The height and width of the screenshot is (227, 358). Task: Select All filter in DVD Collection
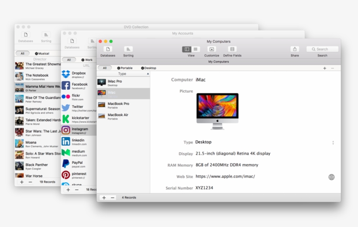22,53
